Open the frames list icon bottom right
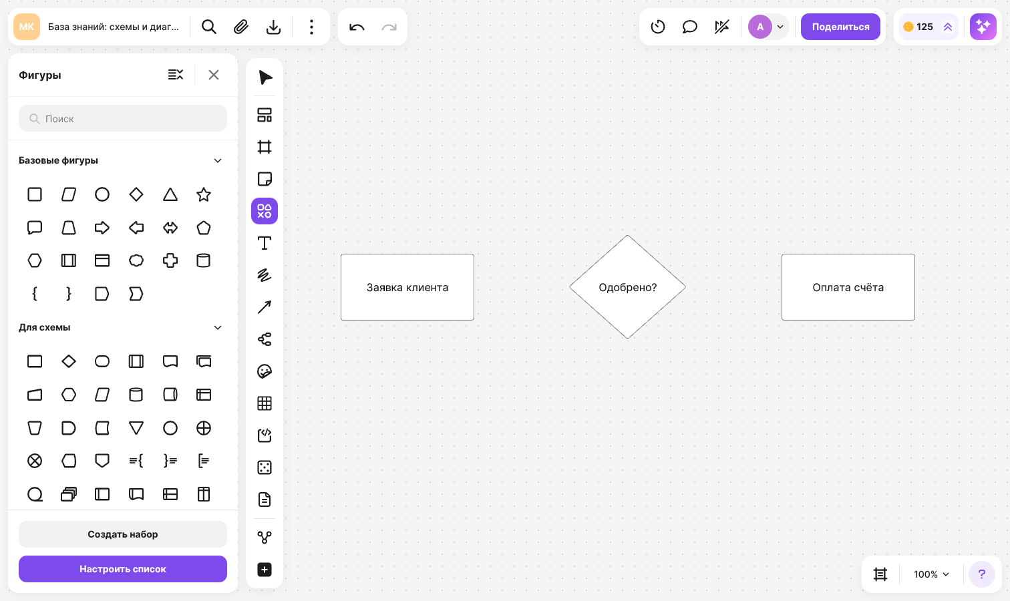 point(880,574)
